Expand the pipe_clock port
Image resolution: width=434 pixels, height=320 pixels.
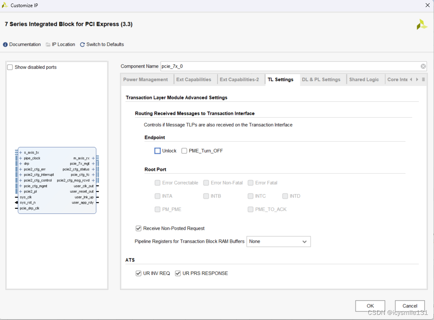[x=21, y=158]
